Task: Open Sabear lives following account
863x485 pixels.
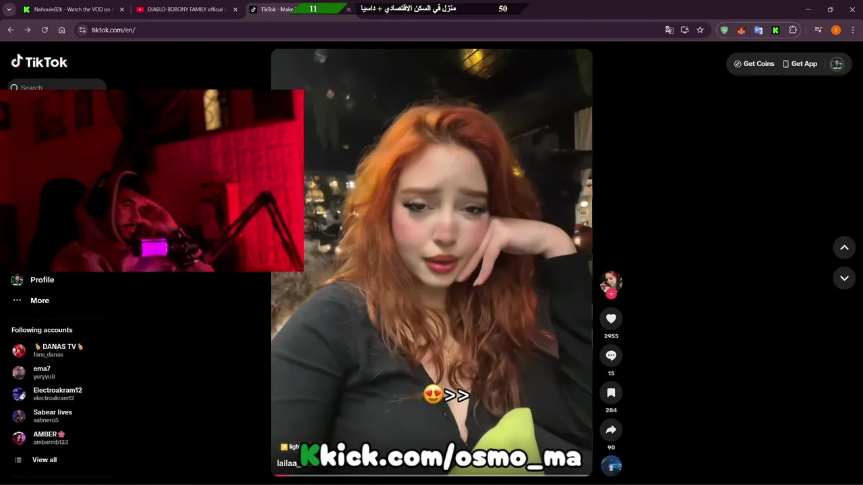Action: (53, 416)
